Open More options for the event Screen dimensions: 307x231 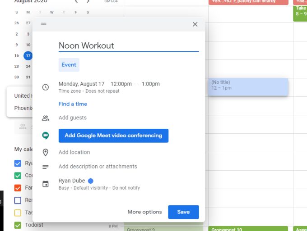(x=144, y=212)
